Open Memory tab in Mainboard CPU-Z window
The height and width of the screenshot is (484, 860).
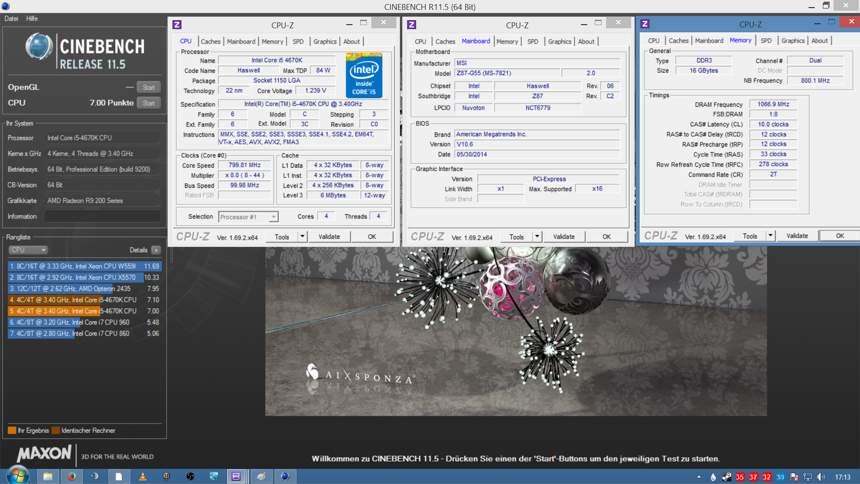(x=507, y=41)
